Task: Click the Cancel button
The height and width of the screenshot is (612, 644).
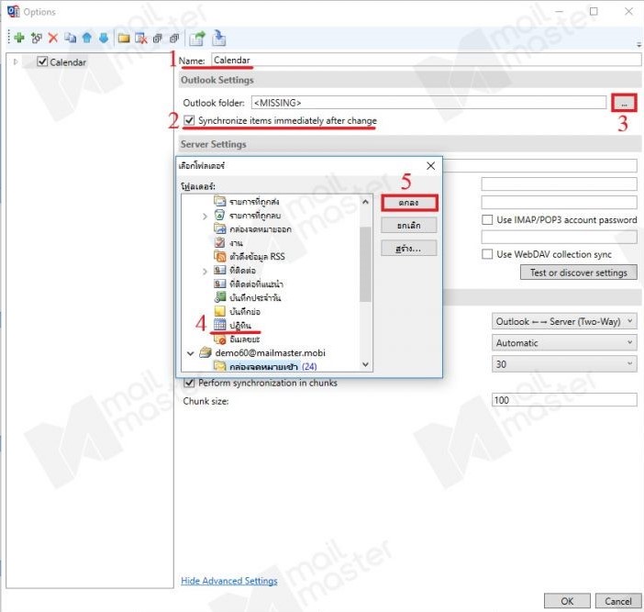Action: click(618, 601)
